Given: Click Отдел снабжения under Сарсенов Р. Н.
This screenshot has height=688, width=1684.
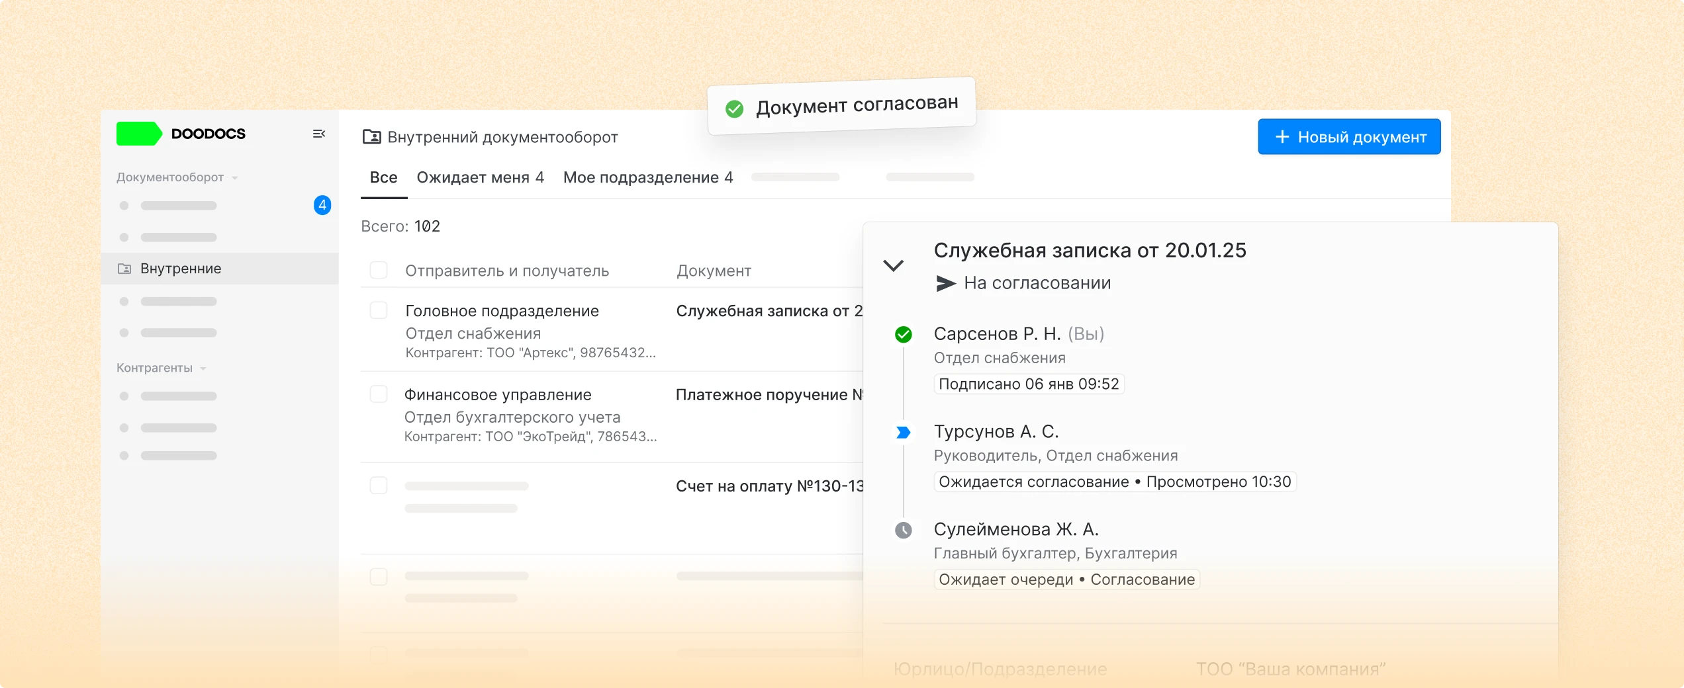Looking at the screenshot, I should (1000, 358).
